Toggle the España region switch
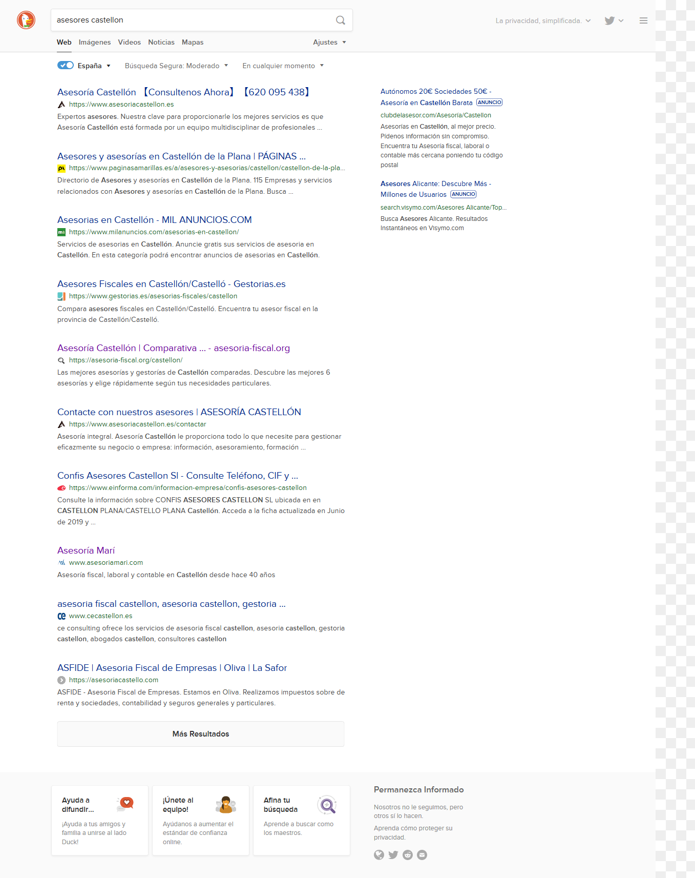695x878 pixels. click(66, 65)
